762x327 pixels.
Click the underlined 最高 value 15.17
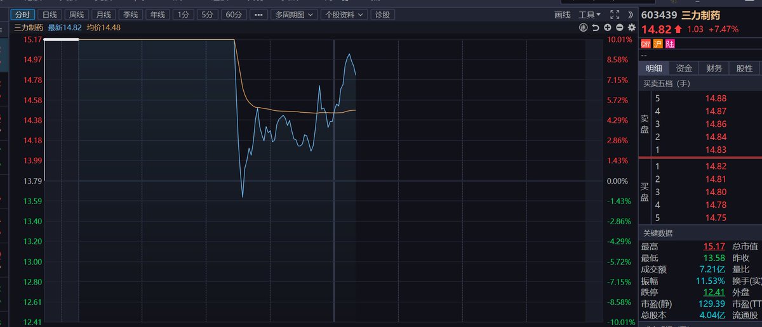pos(714,247)
